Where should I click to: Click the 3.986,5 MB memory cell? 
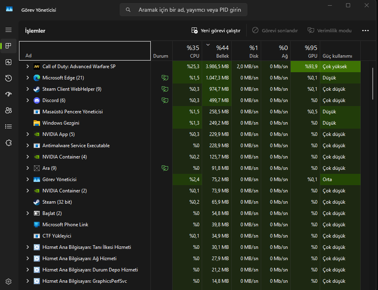point(217,67)
